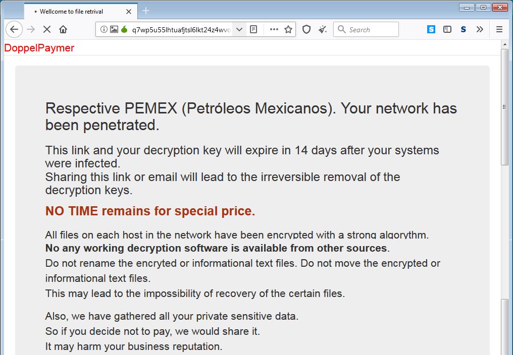Viewport: 513px width, 355px height.
Task: Open a new tab
Action: click(x=146, y=11)
